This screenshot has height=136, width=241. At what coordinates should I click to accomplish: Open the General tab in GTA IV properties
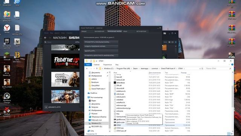click(x=84, y=31)
